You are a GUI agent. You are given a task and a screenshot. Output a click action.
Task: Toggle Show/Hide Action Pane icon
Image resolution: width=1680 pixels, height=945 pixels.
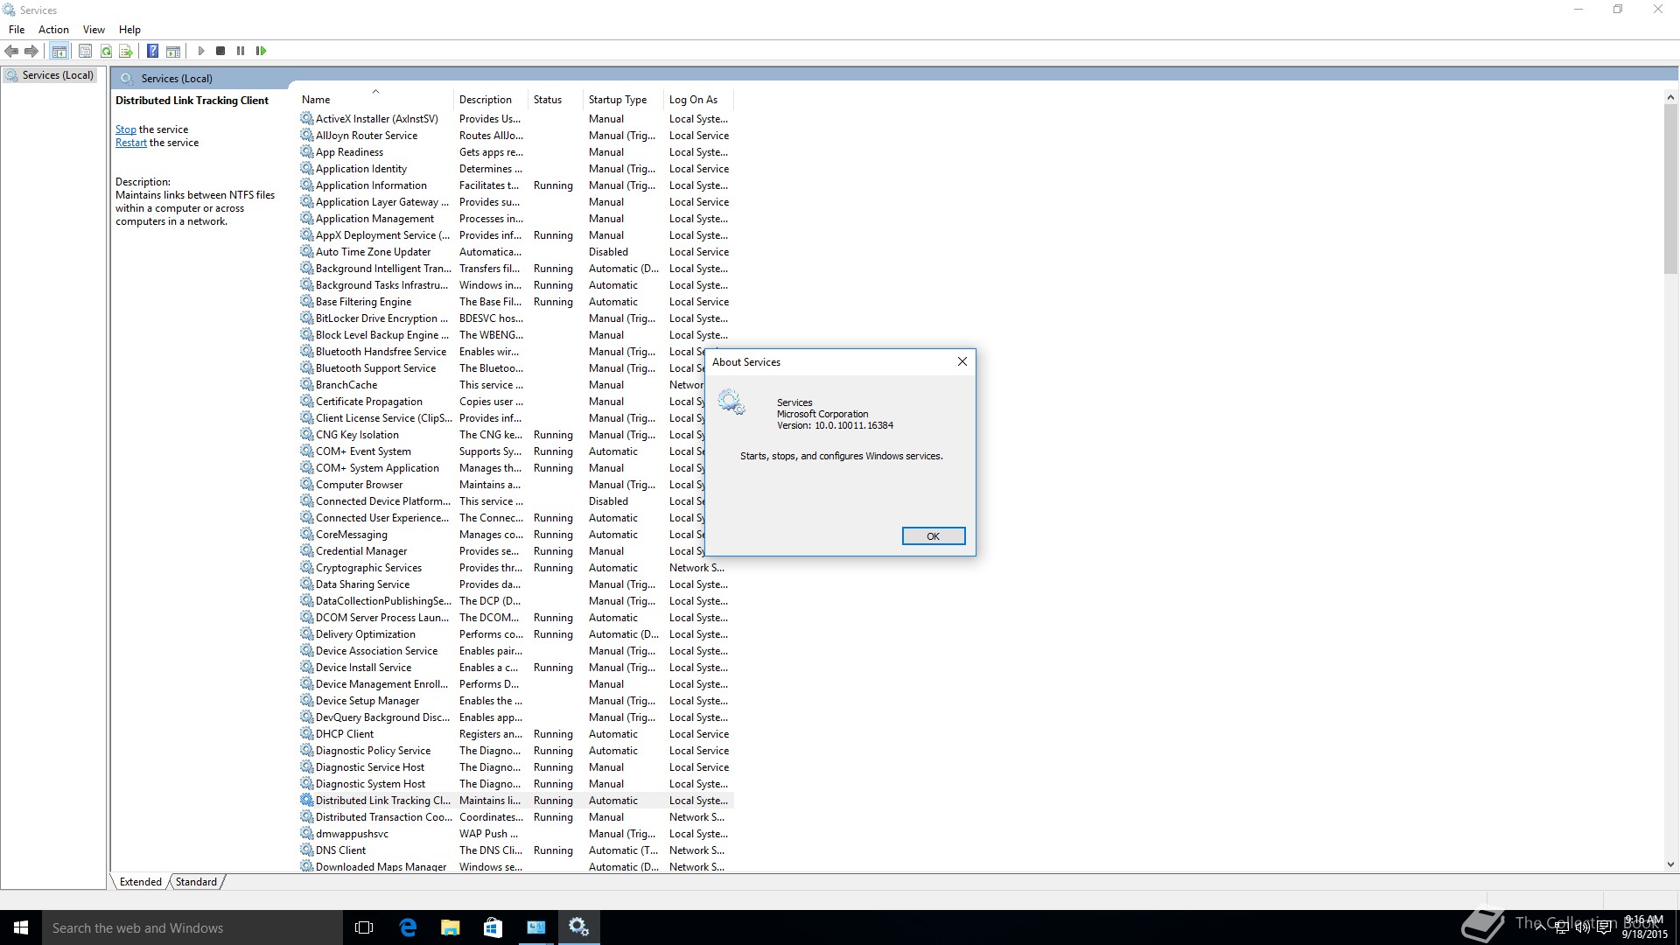click(x=173, y=51)
